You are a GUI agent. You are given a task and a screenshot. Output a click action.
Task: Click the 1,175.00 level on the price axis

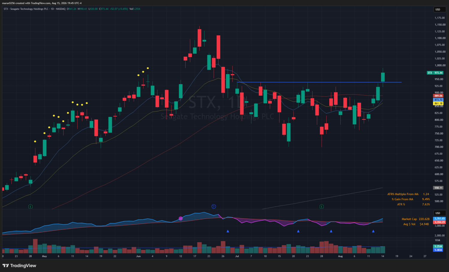pyautogui.click(x=440, y=18)
